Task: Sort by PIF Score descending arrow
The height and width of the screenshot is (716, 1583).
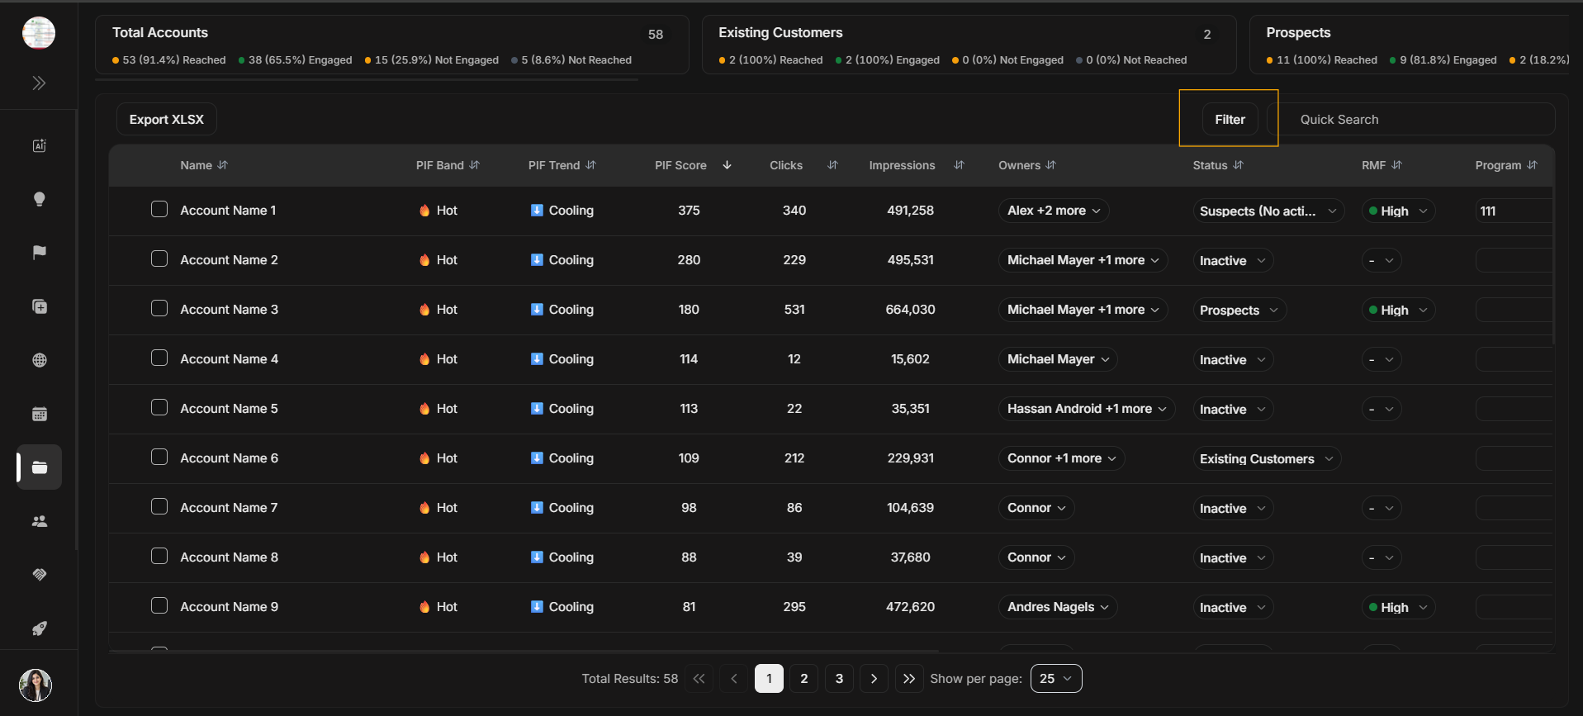Action: click(x=727, y=165)
